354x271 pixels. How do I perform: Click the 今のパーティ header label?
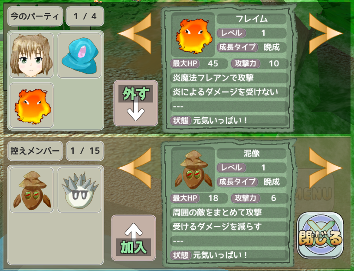click(x=35, y=16)
